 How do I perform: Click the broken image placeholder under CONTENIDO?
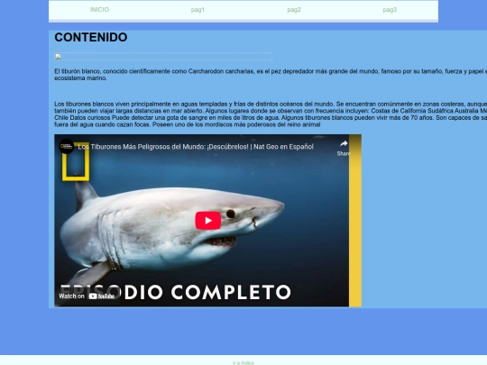click(x=163, y=57)
